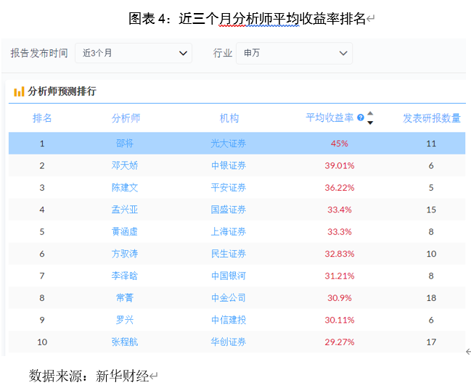Open analyst 邵将 profile link
This screenshot has height=388, width=471.
(125, 144)
